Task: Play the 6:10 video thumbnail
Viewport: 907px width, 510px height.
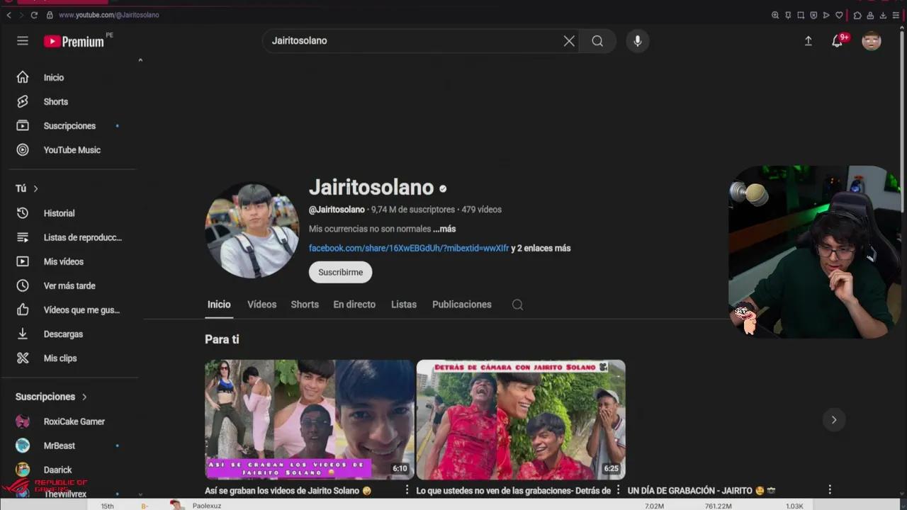Action: 310,419
